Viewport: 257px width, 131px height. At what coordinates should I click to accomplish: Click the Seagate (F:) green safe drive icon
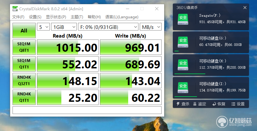pos(183,19)
